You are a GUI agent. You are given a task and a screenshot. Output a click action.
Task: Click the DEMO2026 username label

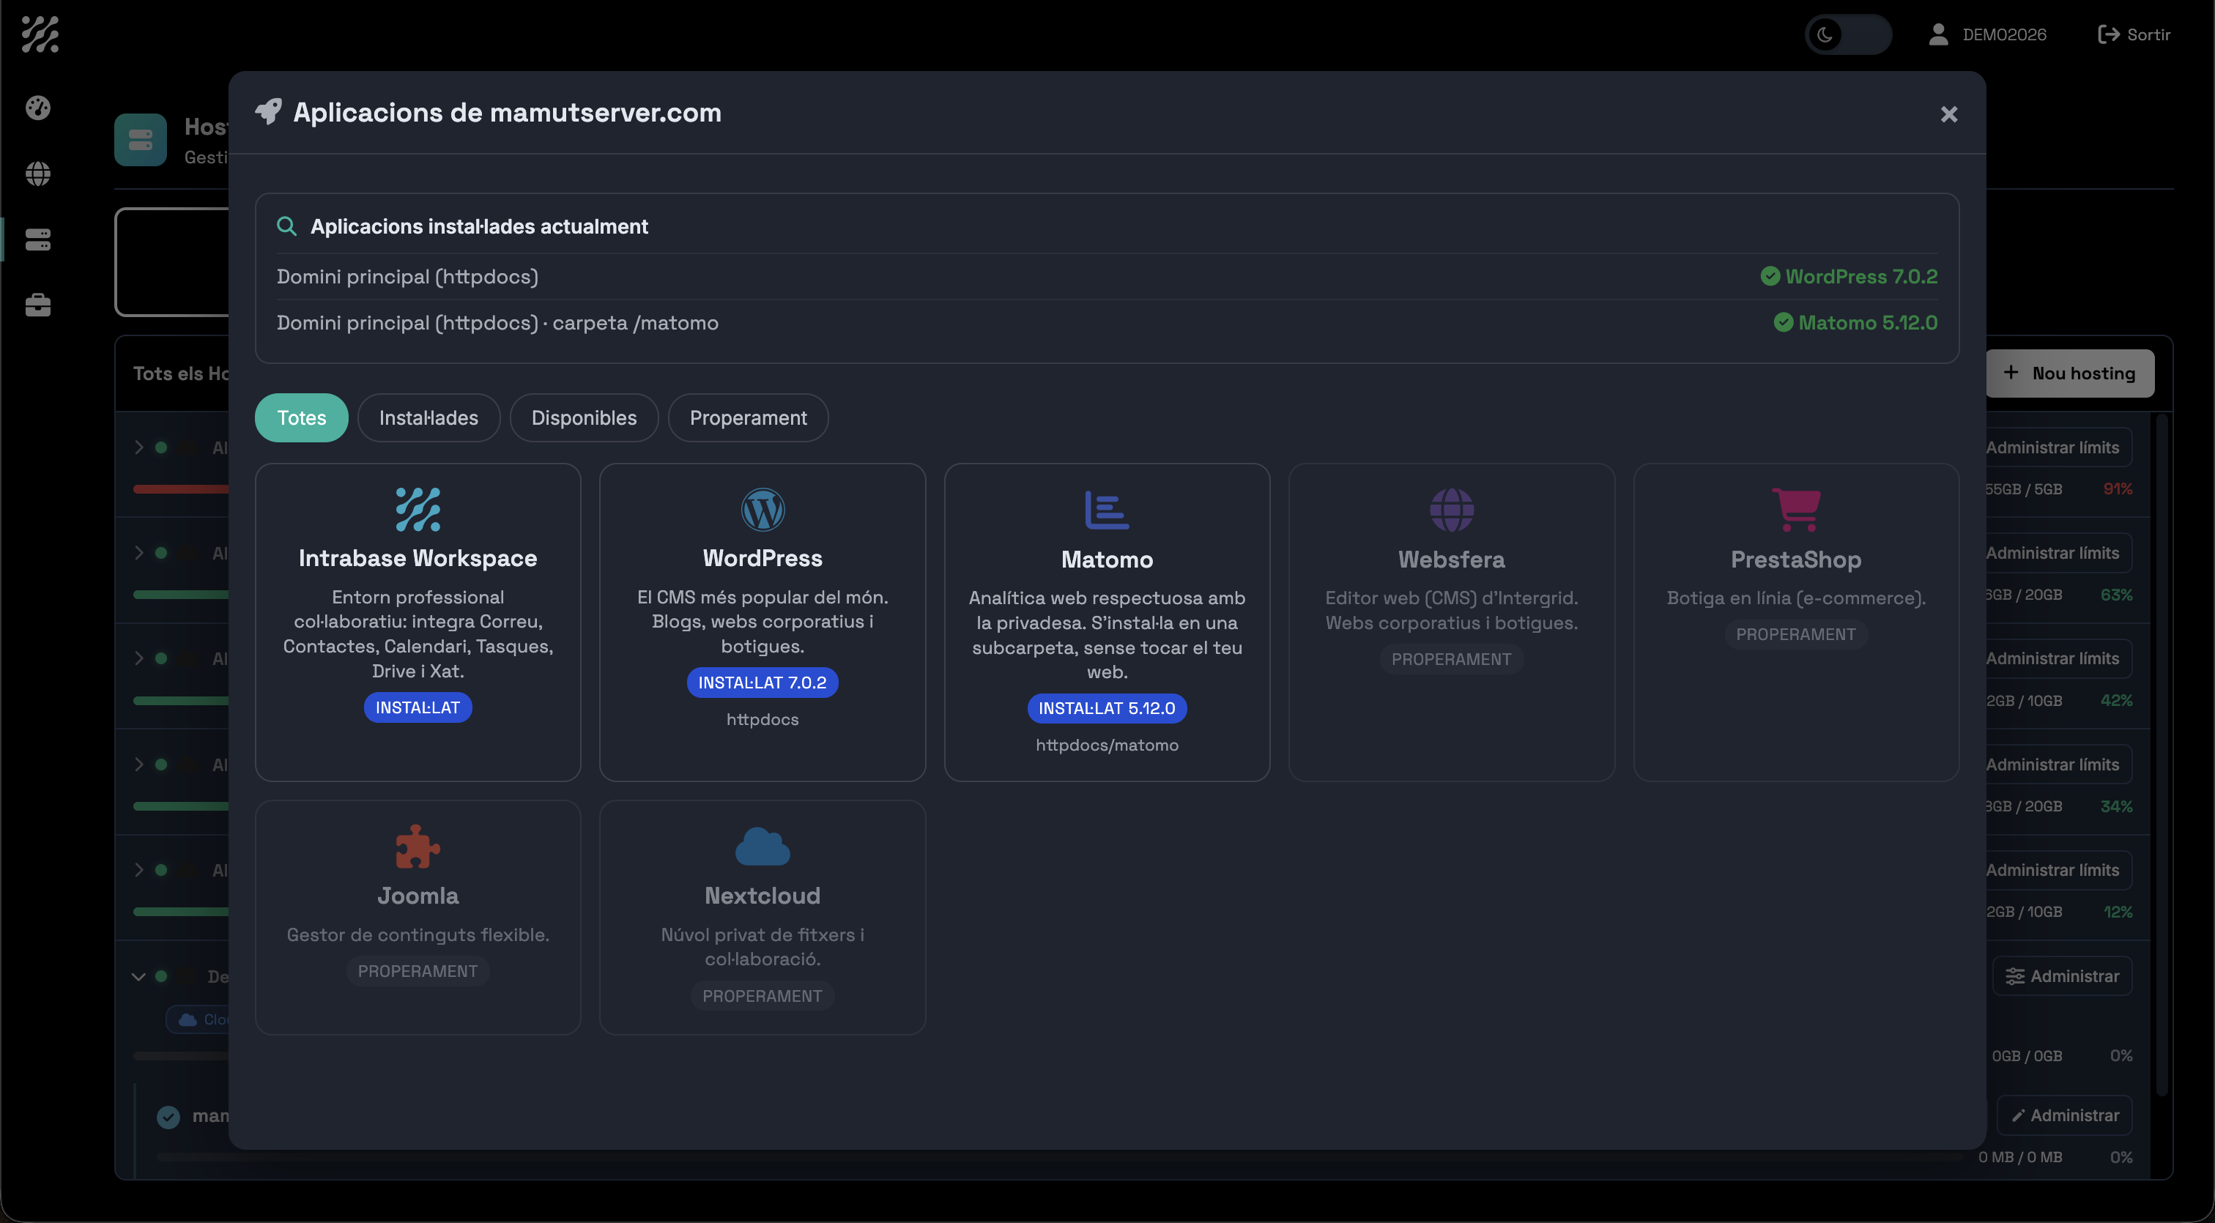click(2004, 34)
